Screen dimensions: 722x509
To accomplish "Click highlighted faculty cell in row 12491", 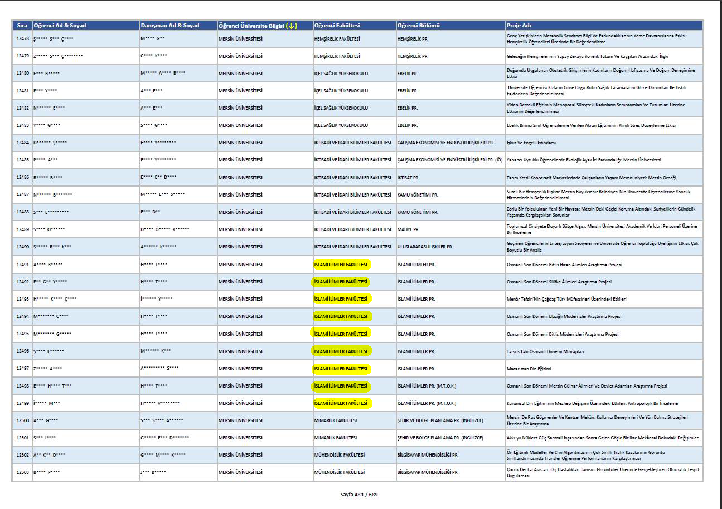I will [x=341, y=265].
